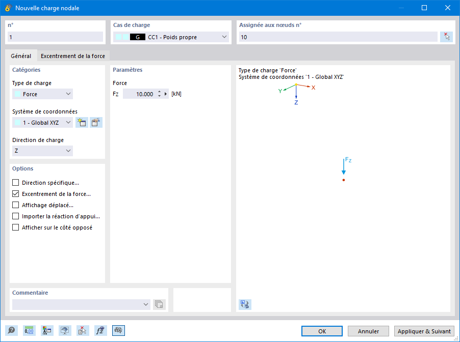Click the Fz arrow label in preview
Image resolution: width=460 pixels, height=342 pixels.
[348, 160]
